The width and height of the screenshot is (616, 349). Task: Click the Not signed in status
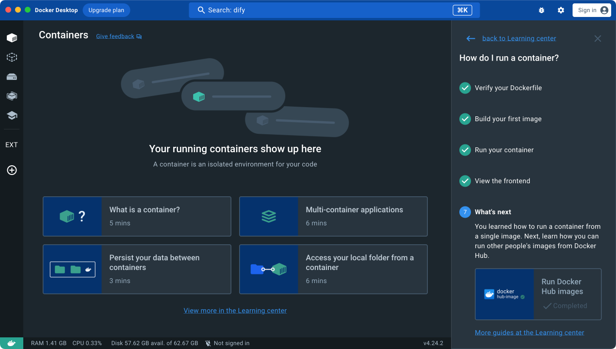[227, 343]
